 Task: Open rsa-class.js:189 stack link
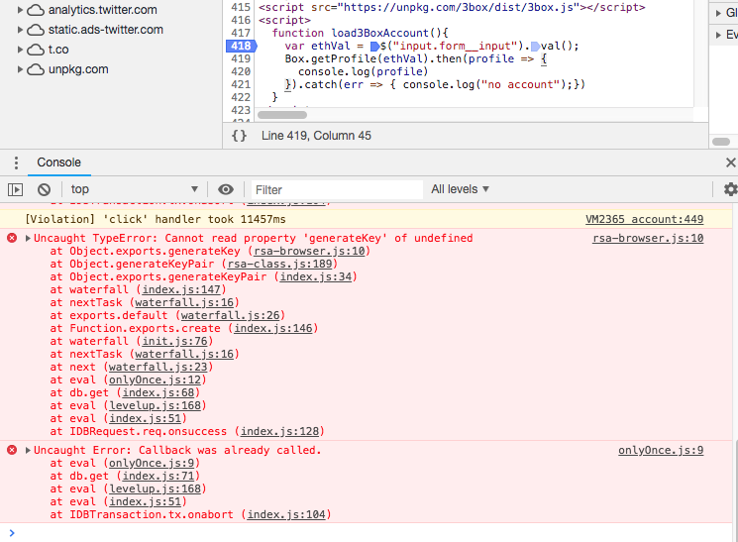click(280, 264)
